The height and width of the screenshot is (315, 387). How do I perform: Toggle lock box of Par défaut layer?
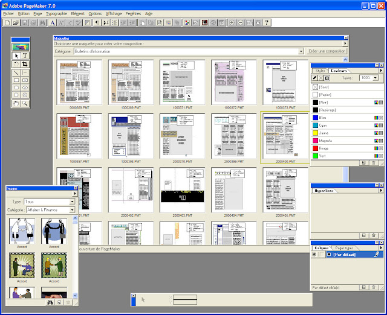coord(321,255)
